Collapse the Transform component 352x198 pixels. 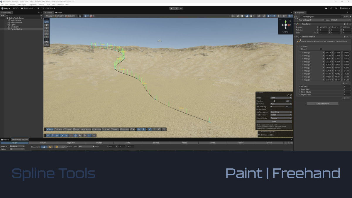[295, 24]
